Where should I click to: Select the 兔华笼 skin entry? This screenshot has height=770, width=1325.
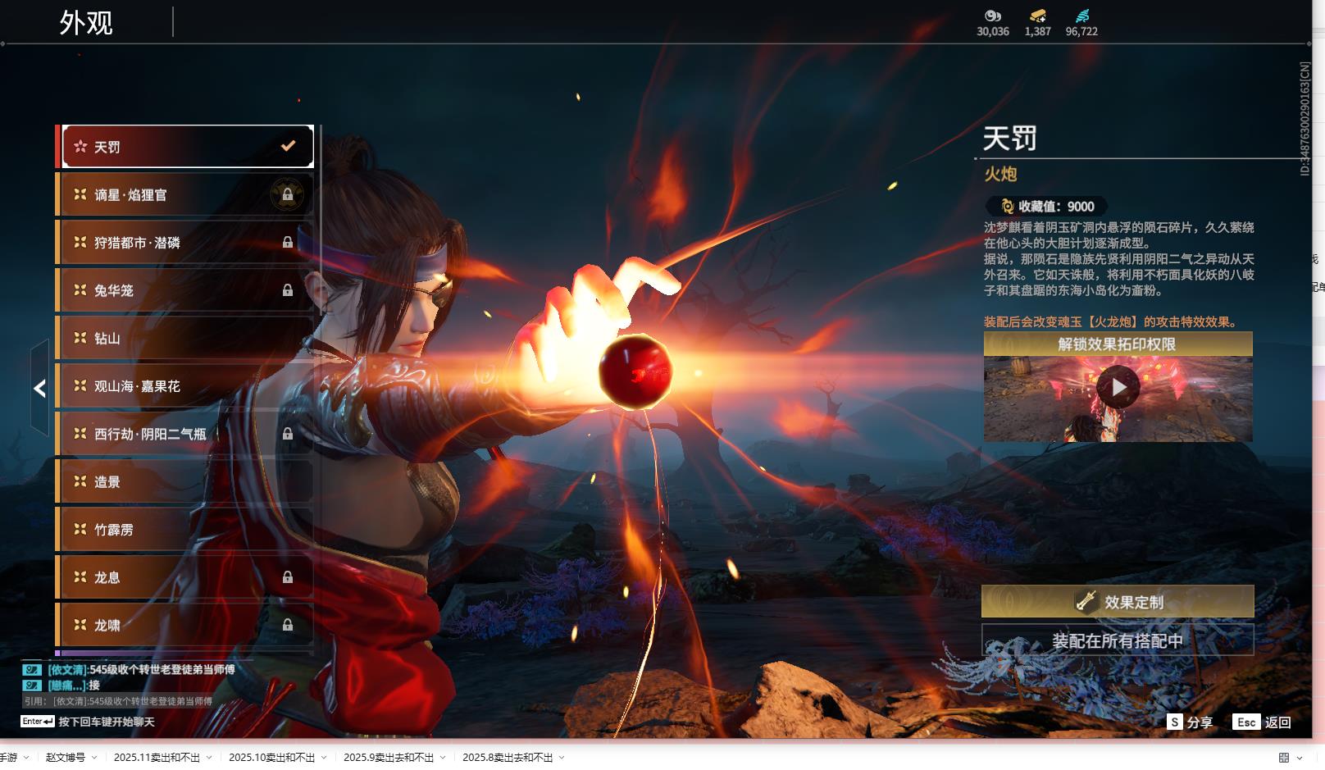tap(188, 289)
